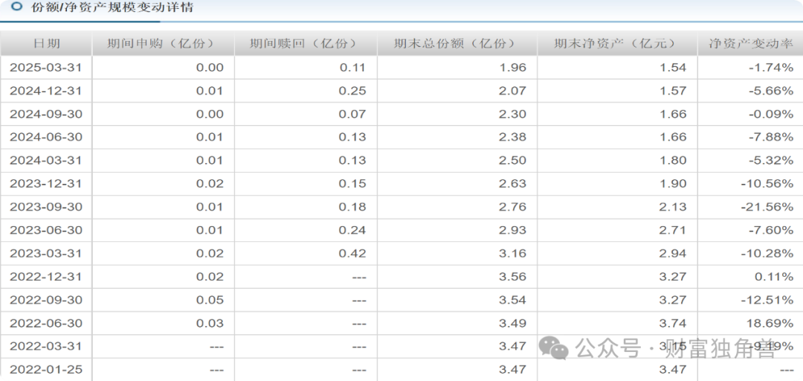Click net assets value 1.80
Viewport: 803px width, 381px height.
[x=673, y=160]
